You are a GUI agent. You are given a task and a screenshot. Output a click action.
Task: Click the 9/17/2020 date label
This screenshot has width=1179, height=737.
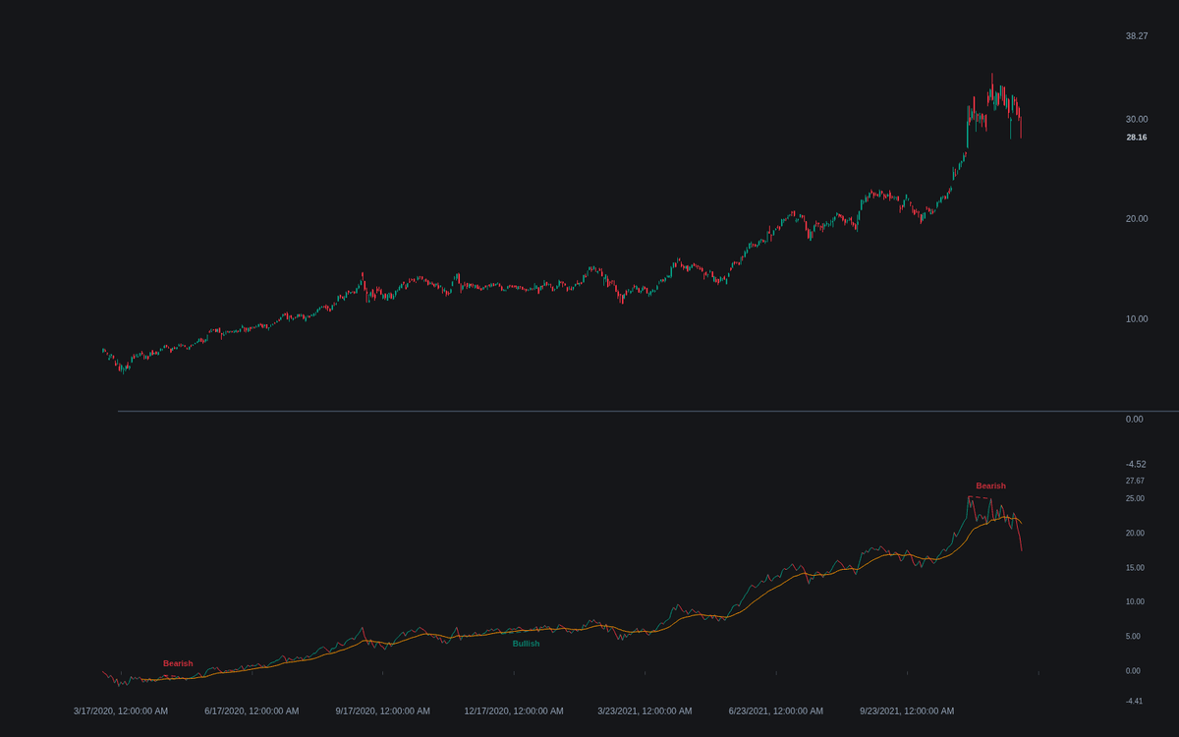pos(382,711)
